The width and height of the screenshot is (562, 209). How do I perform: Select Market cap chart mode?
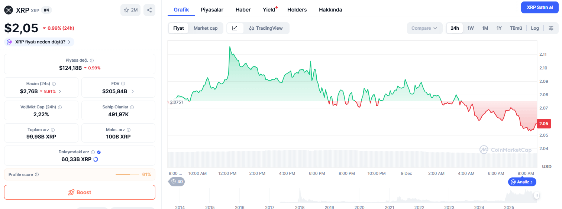pos(206,28)
